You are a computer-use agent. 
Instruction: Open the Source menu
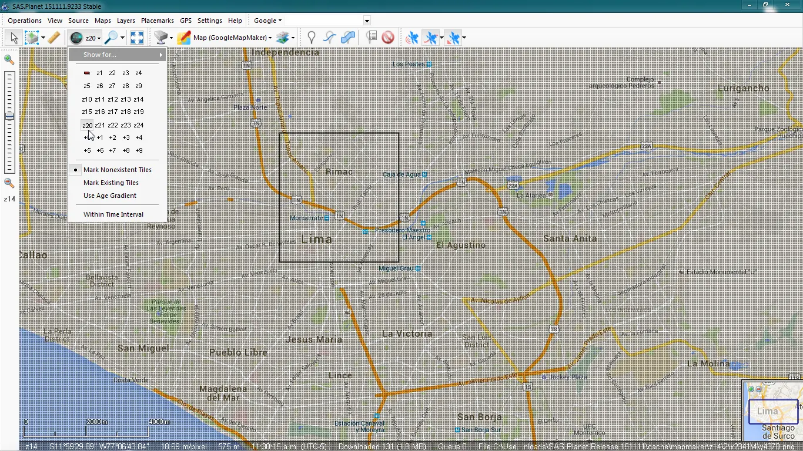78,21
